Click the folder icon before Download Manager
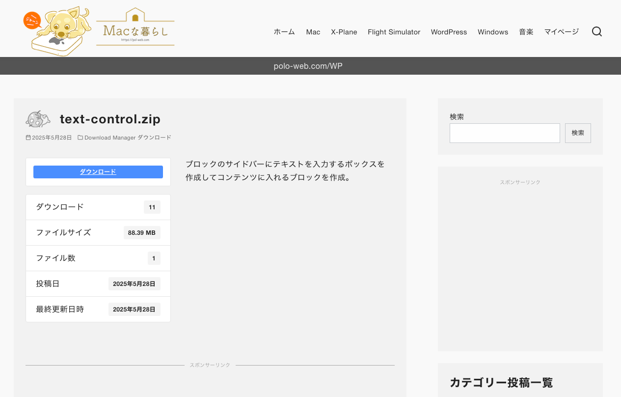 point(80,138)
